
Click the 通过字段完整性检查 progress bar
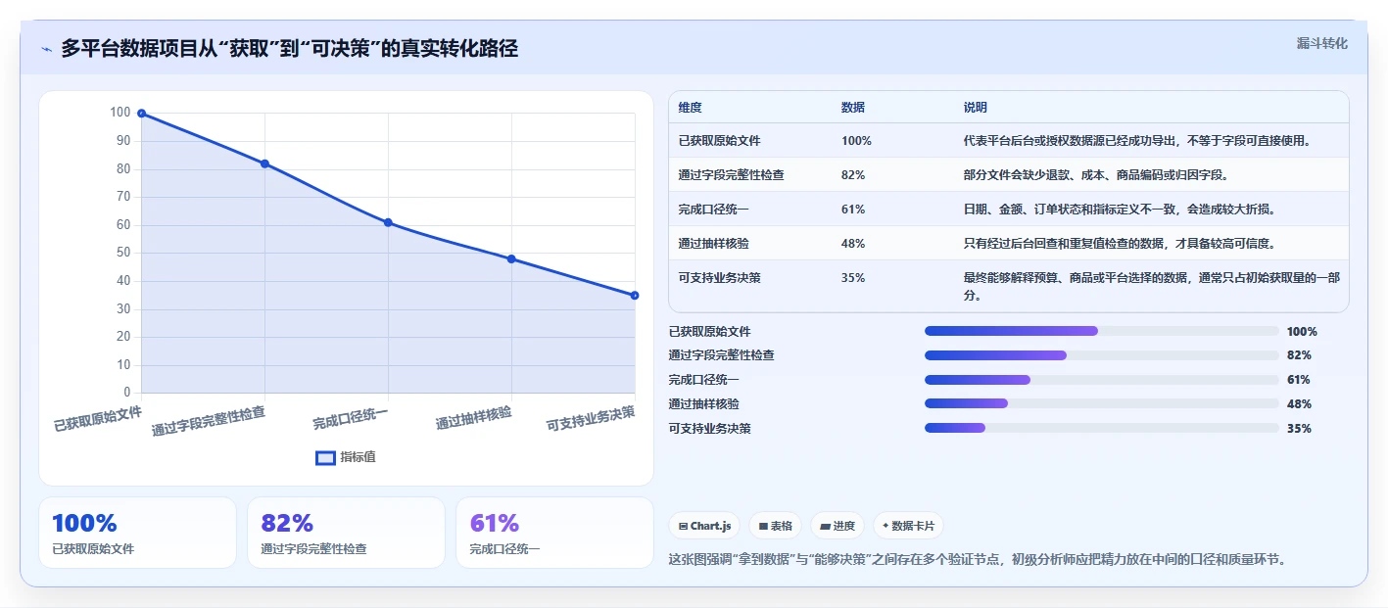(x=1102, y=355)
